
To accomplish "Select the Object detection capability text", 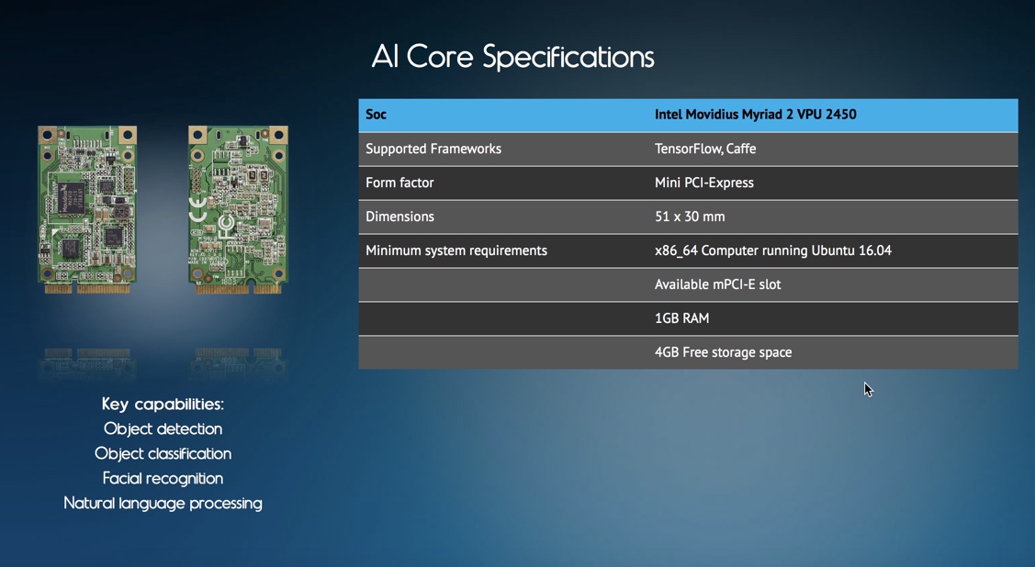I will pos(163,428).
